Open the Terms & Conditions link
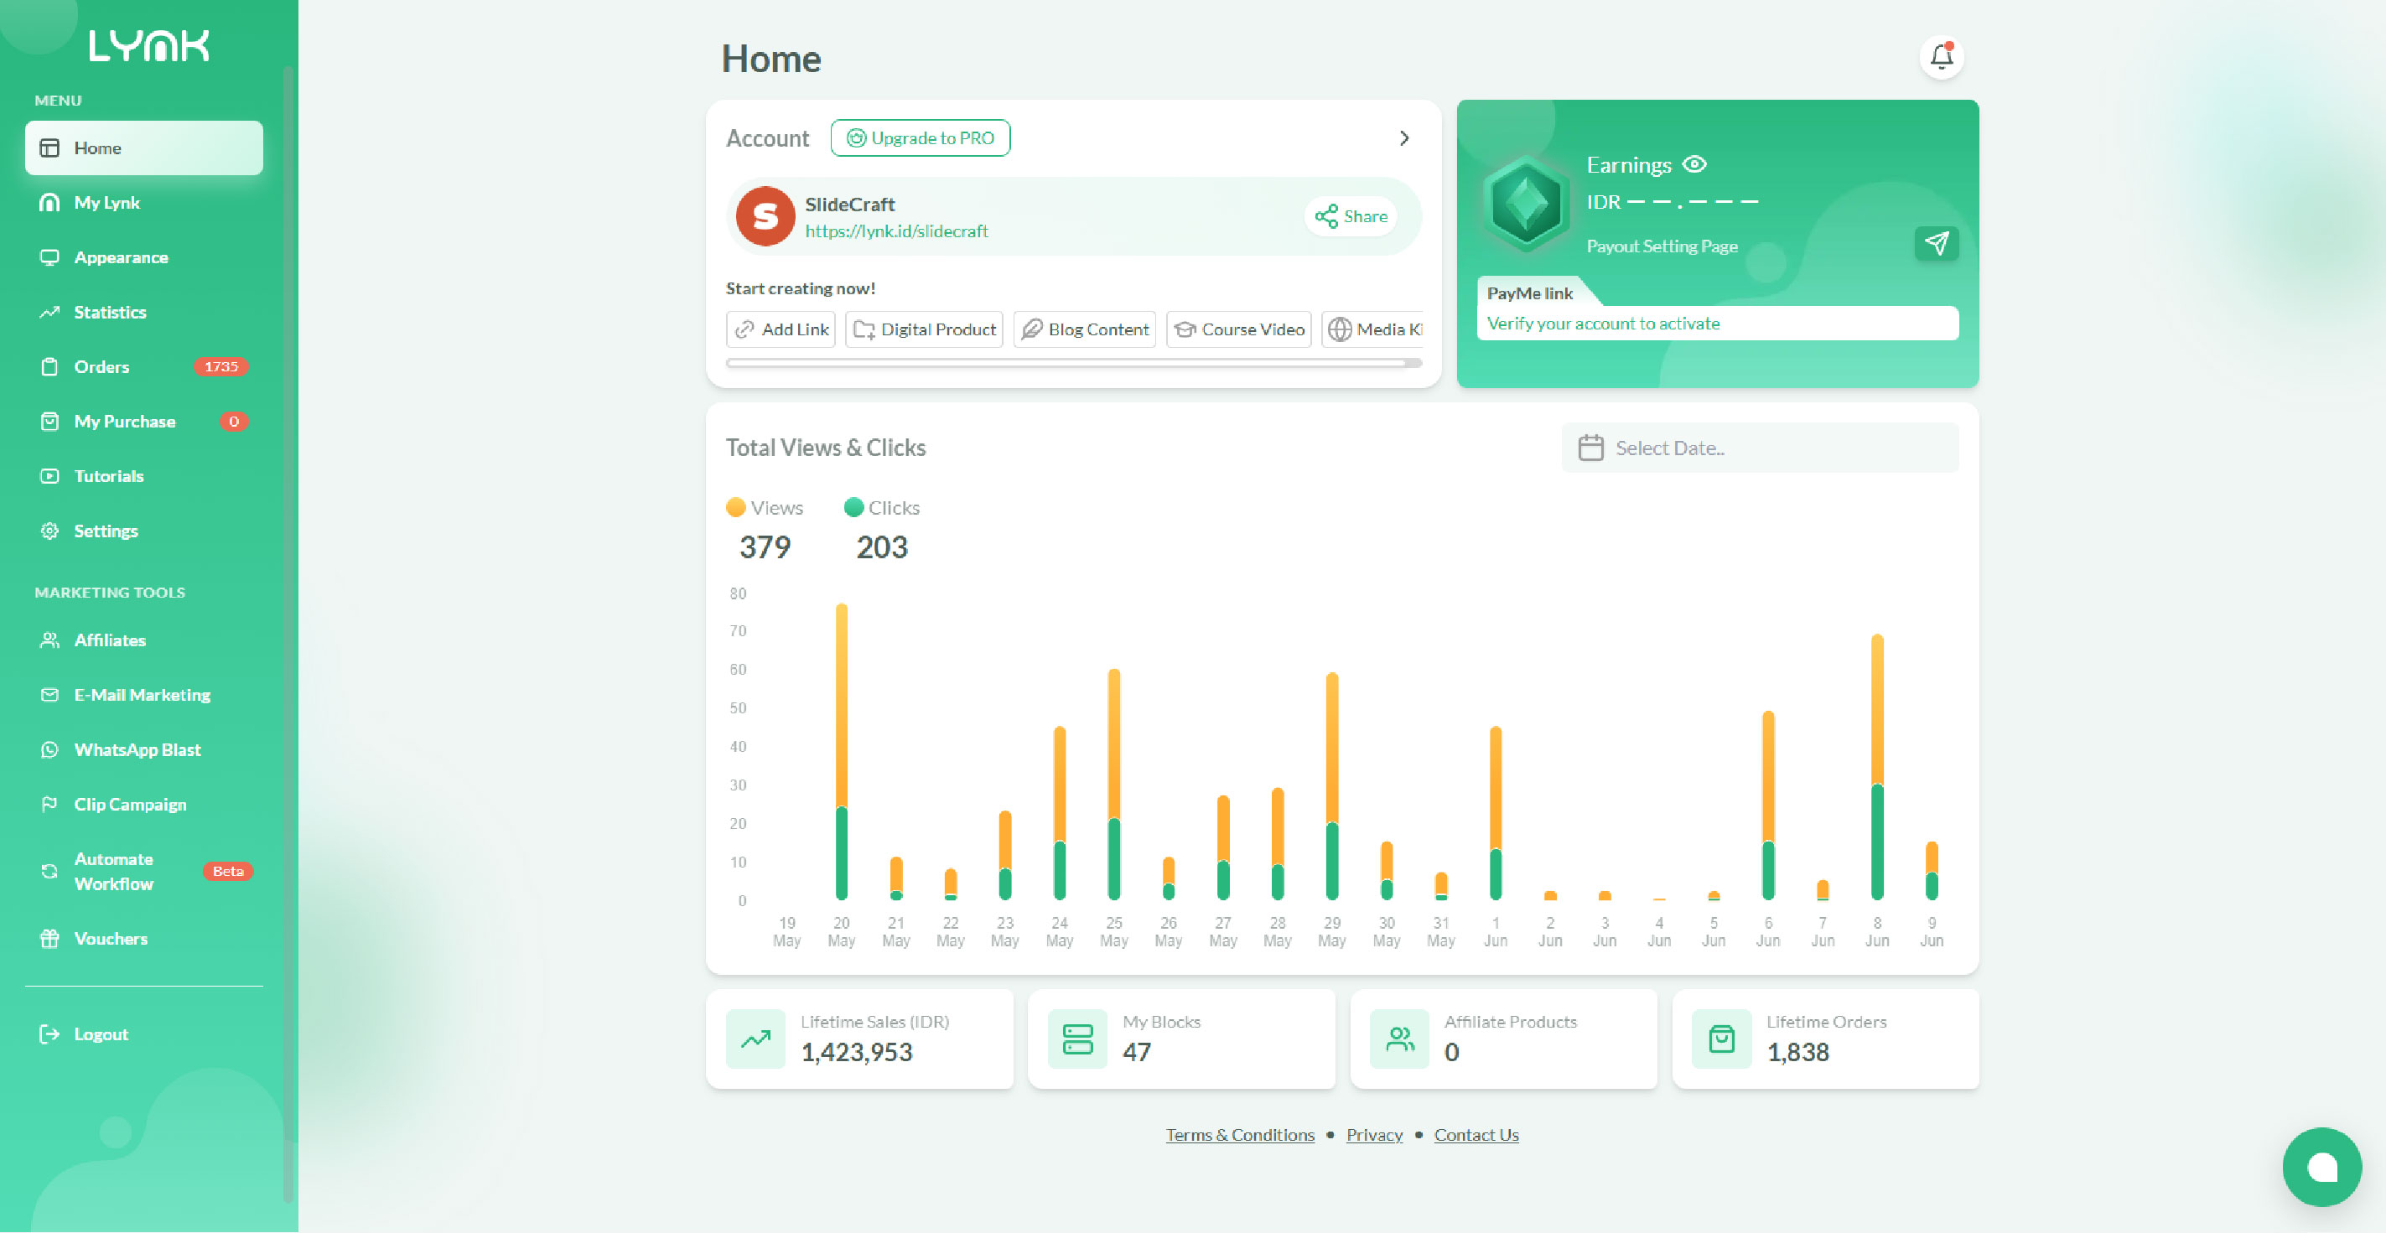The width and height of the screenshot is (2386, 1233). coord(1239,1135)
